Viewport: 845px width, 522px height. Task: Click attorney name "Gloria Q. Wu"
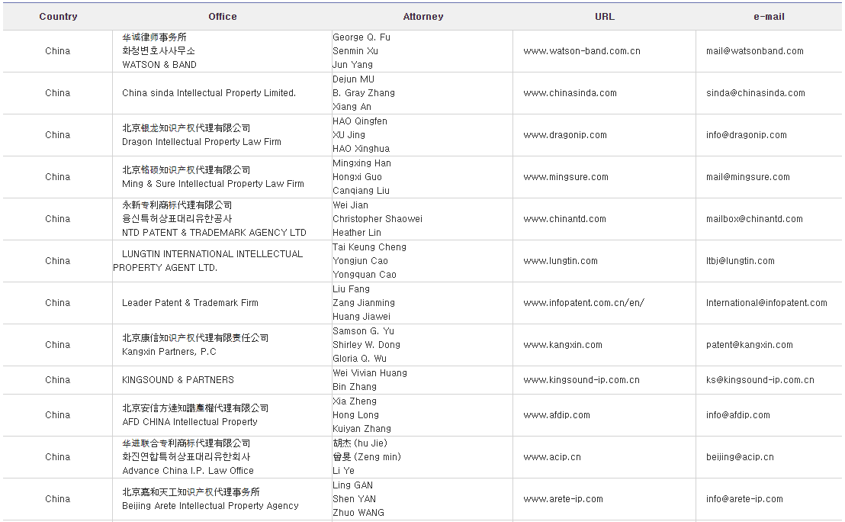click(x=359, y=359)
